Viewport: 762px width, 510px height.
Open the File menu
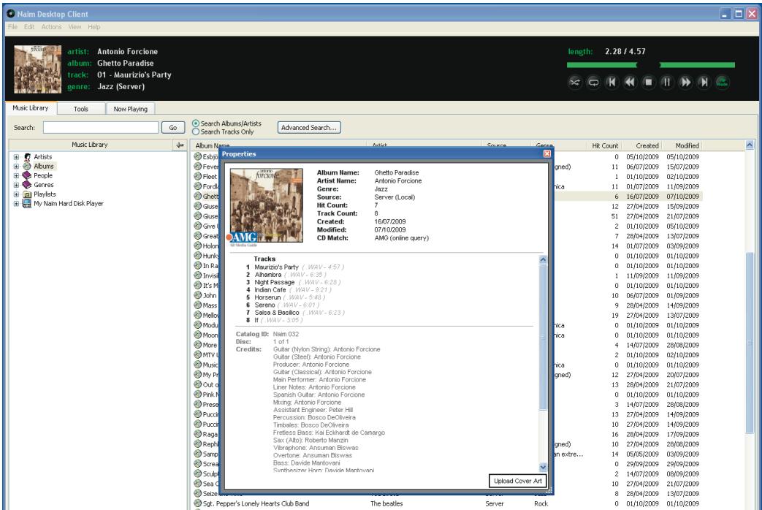coord(12,27)
